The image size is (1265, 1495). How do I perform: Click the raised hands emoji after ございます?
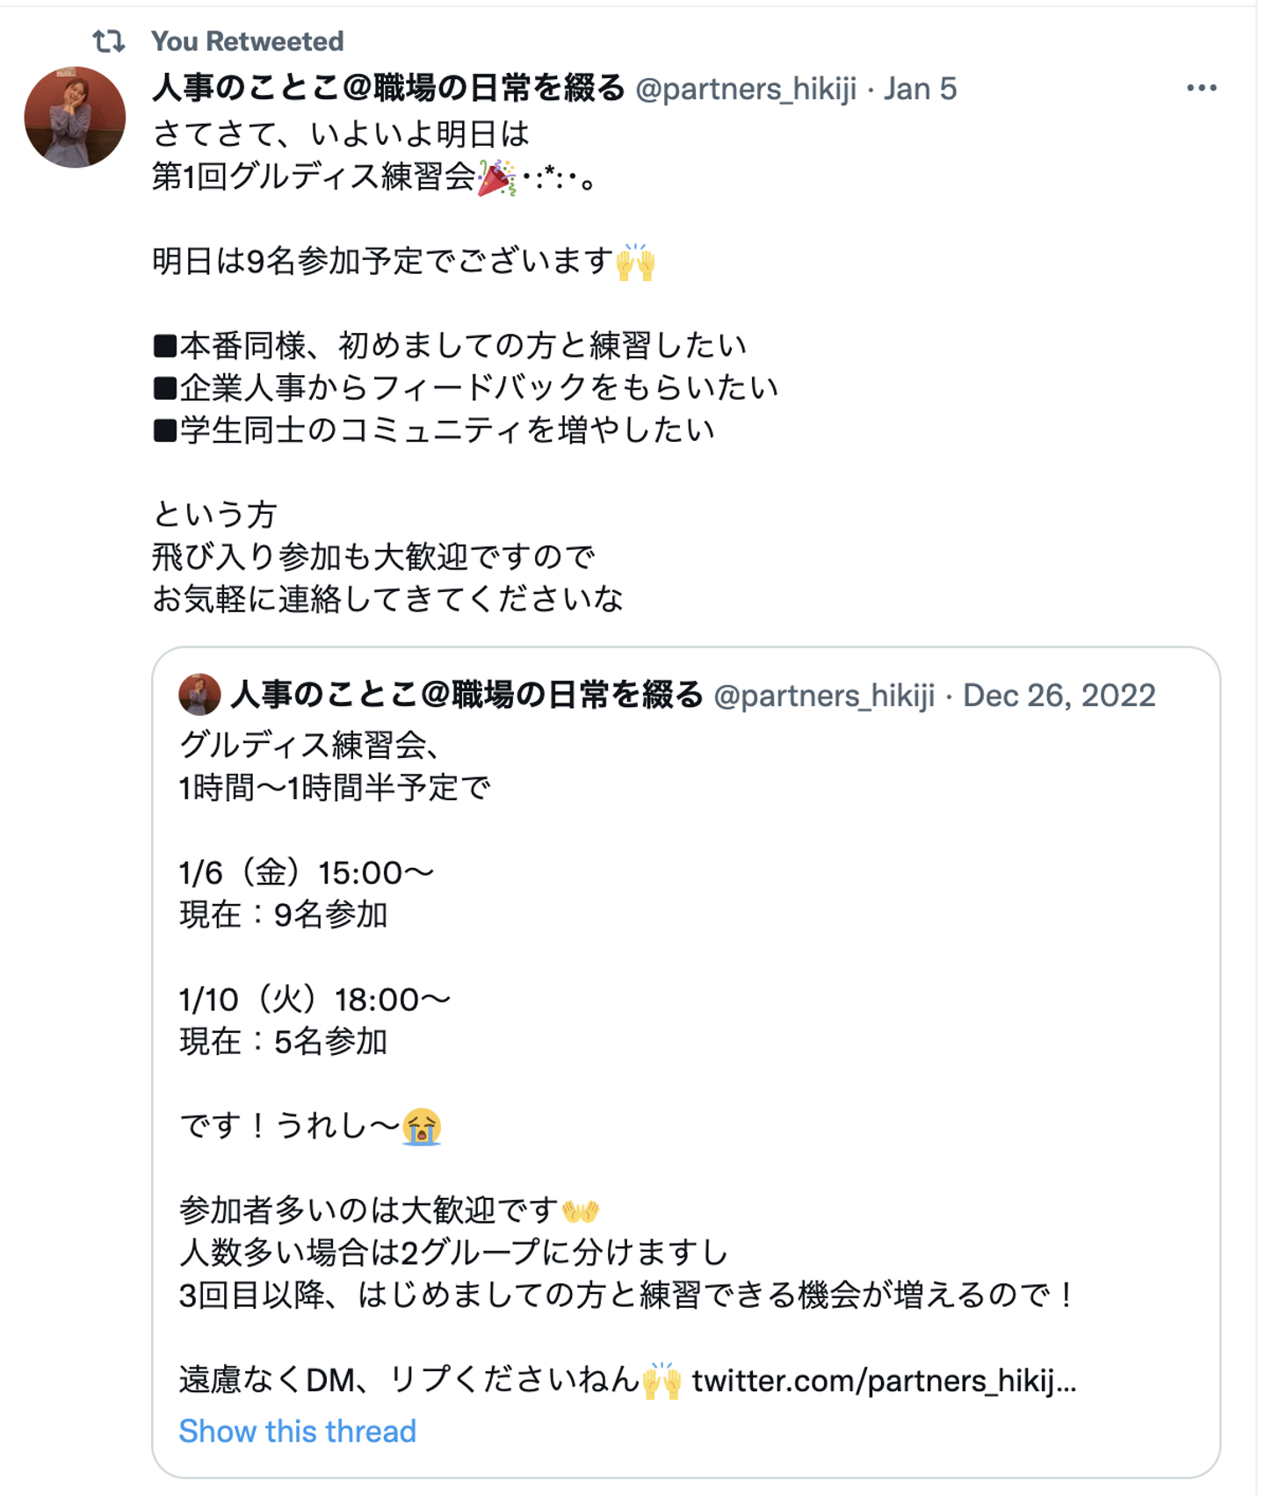pos(635,262)
